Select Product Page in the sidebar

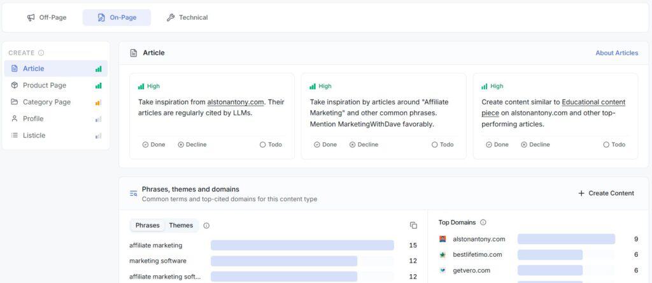[56, 85]
